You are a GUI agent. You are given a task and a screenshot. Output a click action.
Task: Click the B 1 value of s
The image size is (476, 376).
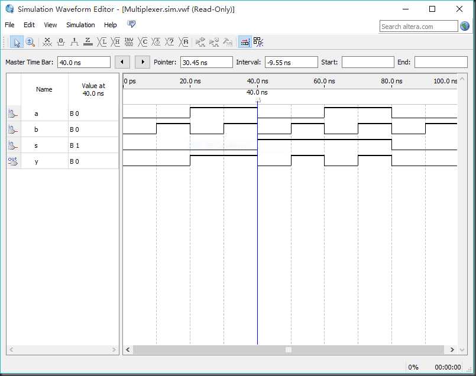[x=75, y=145]
